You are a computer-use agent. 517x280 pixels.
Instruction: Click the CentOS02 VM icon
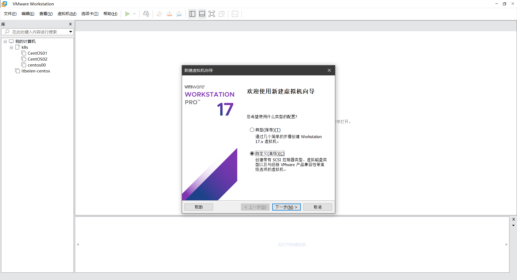[24, 59]
